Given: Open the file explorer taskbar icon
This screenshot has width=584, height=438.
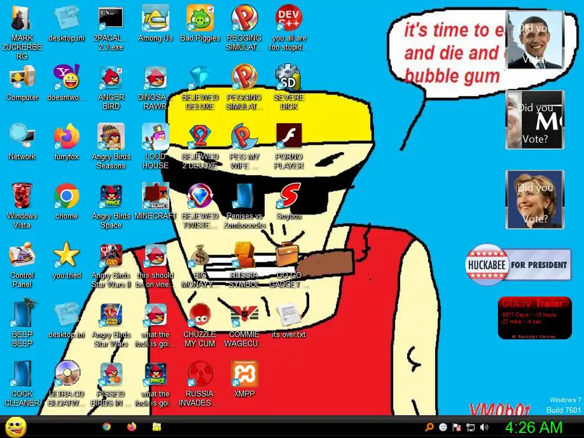Looking at the screenshot, I should (156, 427).
